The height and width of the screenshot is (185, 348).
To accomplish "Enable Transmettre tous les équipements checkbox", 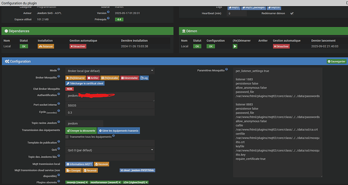I will coord(67,137).
